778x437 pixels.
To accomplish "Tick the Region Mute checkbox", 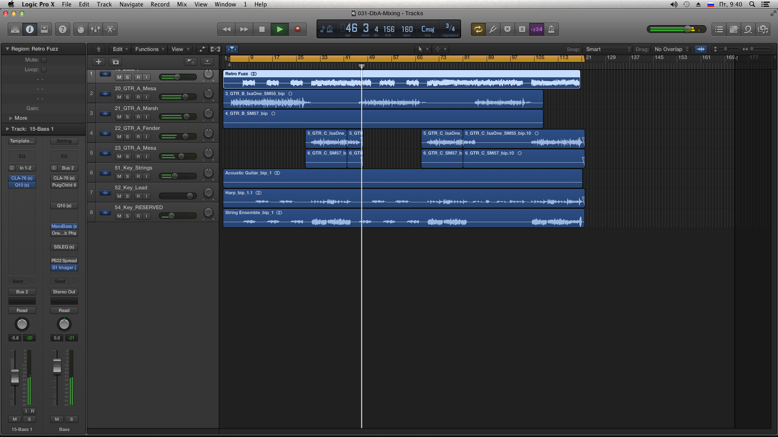I will tap(44, 59).
